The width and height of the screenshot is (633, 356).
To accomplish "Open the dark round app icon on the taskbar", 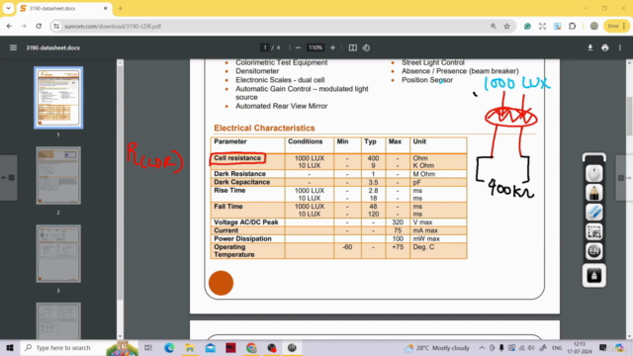I will coord(292,347).
